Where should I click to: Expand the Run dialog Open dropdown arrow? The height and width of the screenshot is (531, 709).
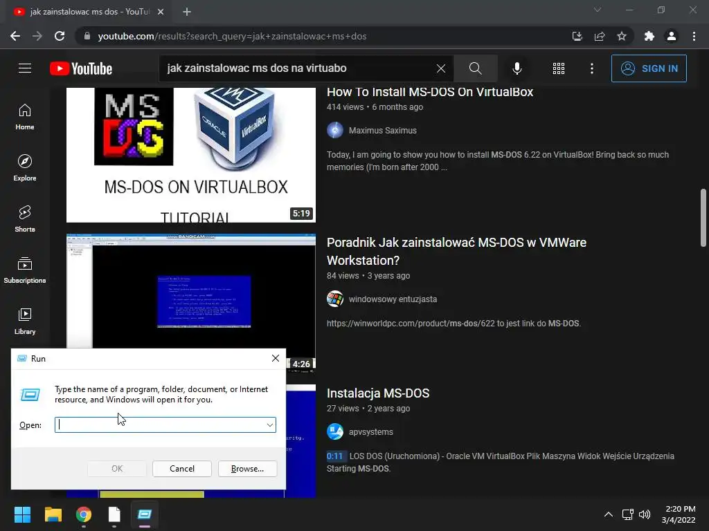pyautogui.click(x=269, y=425)
